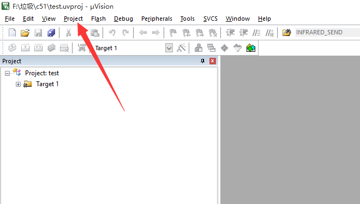This screenshot has height=204, width=360.
Task: Click the Select Software Packs diamond icon
Action: (x=224, y=48)
